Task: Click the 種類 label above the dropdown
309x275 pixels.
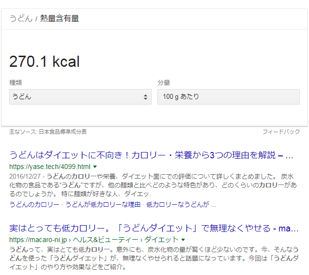Action: 15,83
